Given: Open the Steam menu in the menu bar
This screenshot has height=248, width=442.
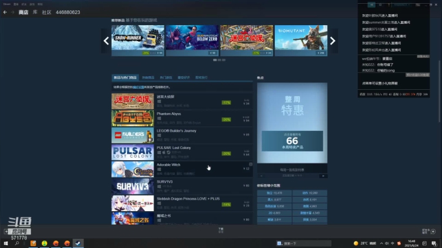Looking at the screenshot, I should click(7, 4).
